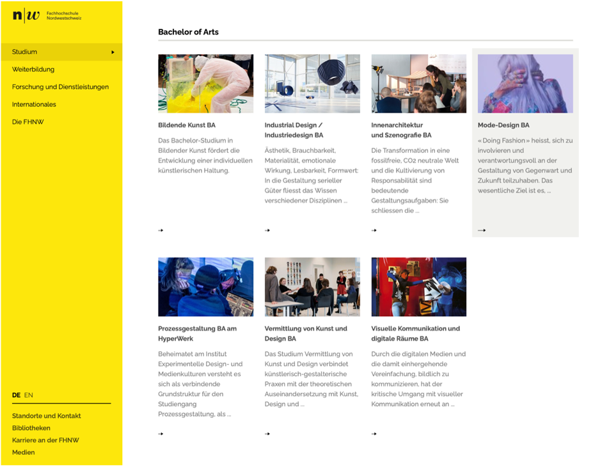Click the arrow under Visuelle Kommunikation BA
This screenshot has height=467, width=602.
click(374, 434)
